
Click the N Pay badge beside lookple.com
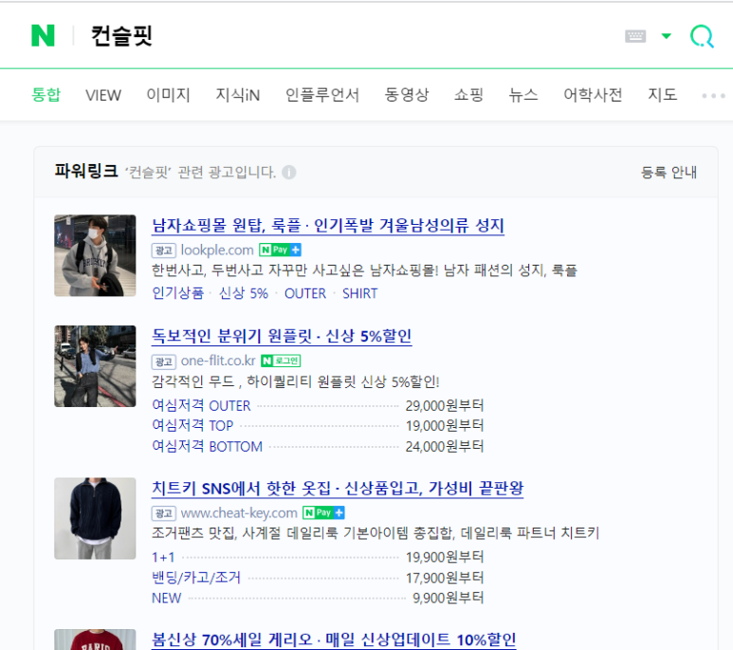tap(280, 250)
